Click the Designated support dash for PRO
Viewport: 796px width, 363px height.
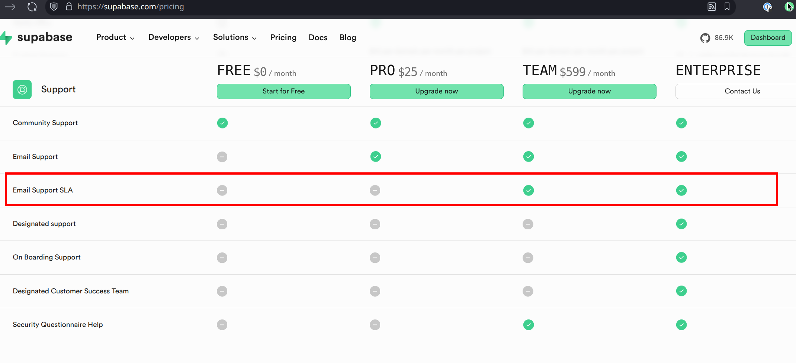pyautogui.click(x=375, y=224)
